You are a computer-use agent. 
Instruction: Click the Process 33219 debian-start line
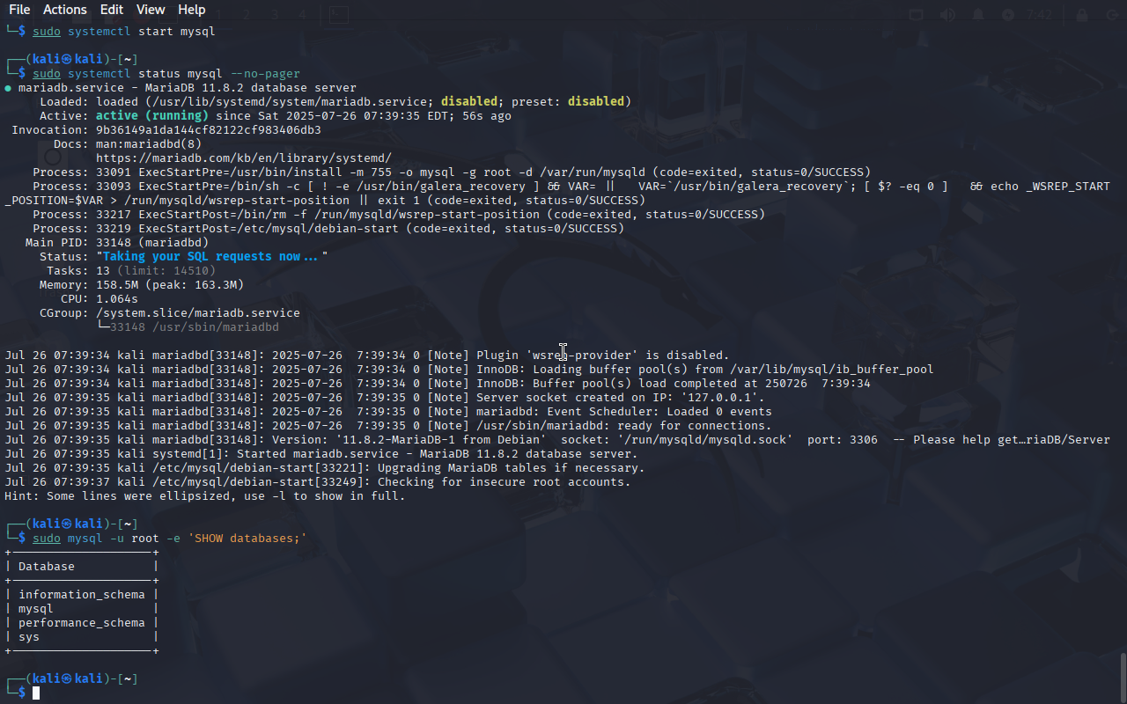coord(328,229)
